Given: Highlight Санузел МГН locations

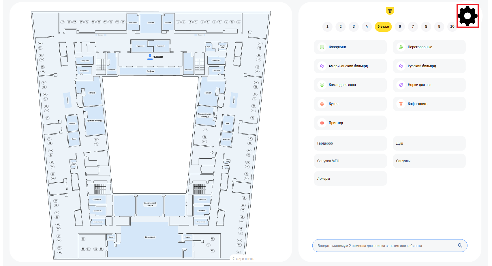Looking at the screenshot, I should [x=350, y=161].
